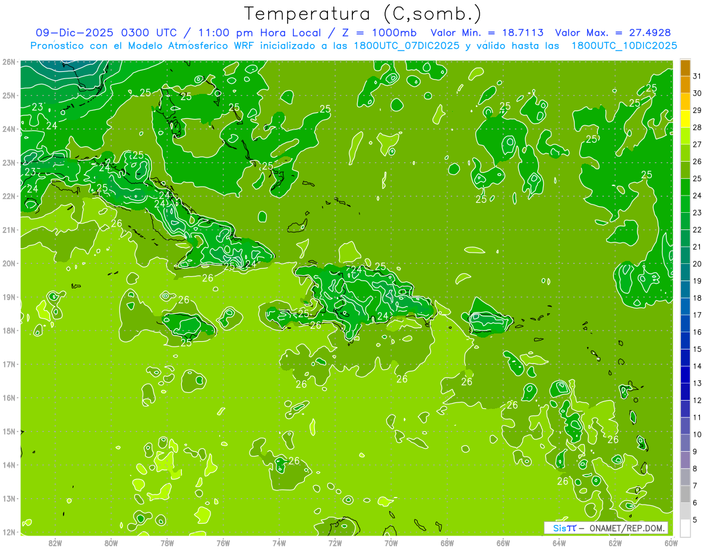The width and height of the screenshot is (713, 551).
Task: Click color scale label "5"
Action: [695, 519]
